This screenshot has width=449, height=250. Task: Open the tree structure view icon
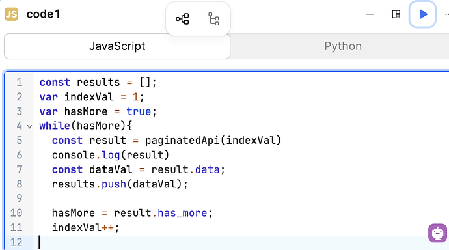click(x=213, y=19)
